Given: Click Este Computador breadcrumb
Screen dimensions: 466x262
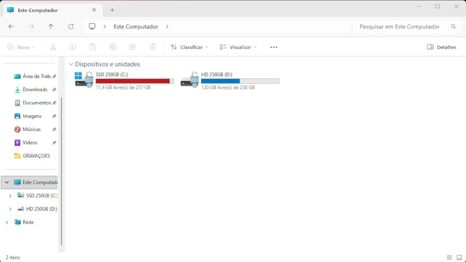Looking at the screenshot, I should point(136,27).
